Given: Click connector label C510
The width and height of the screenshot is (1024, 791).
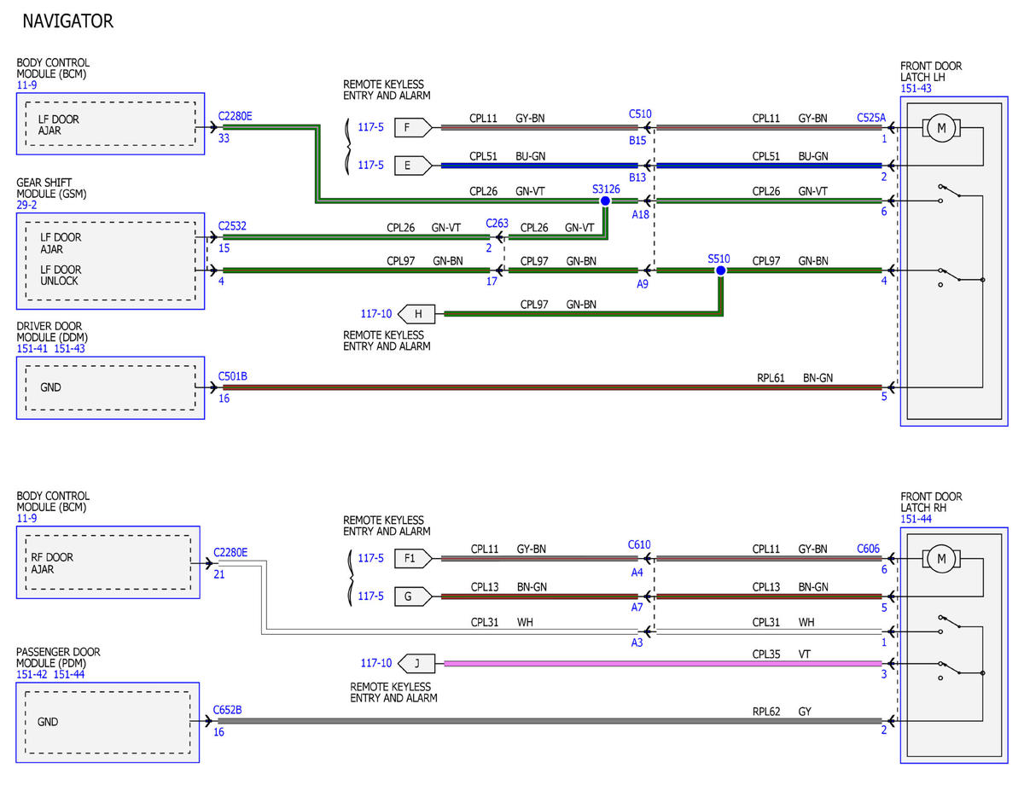Looking at the screenshot, I should point(640,113).
